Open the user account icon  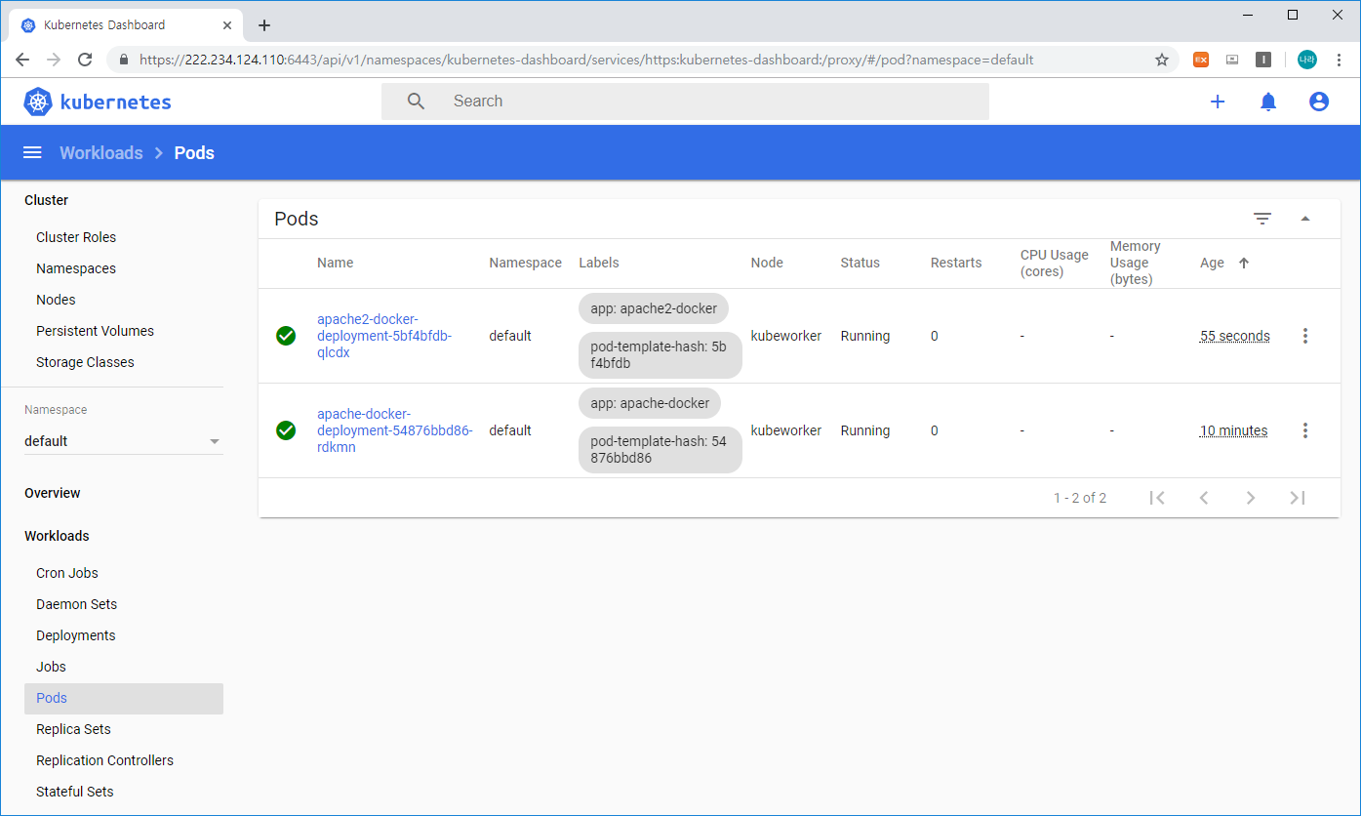pyautogui.click(x=1319, y=102)
